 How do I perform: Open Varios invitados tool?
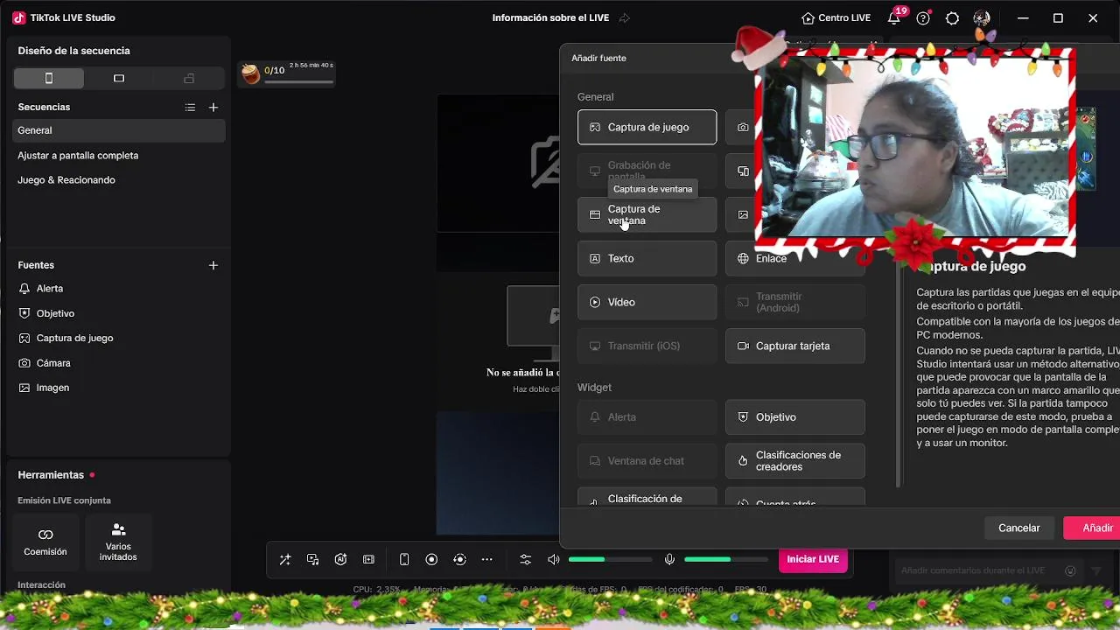[x=118, y=542]
